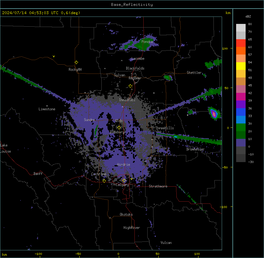Select the bright blue 36-33 dBZ swatch

tap(241, 112)
